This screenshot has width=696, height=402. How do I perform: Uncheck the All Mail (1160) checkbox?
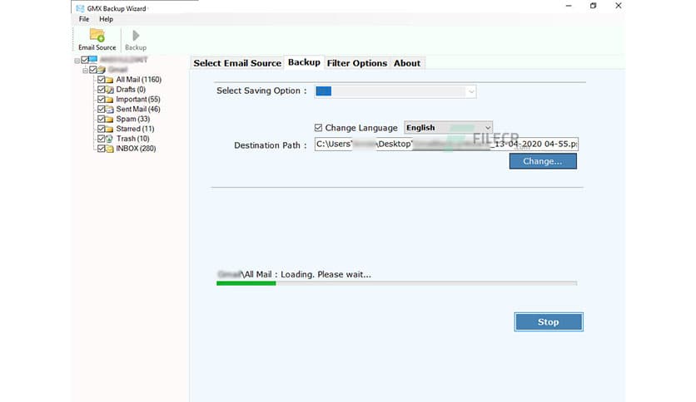(x=102, y=80)
